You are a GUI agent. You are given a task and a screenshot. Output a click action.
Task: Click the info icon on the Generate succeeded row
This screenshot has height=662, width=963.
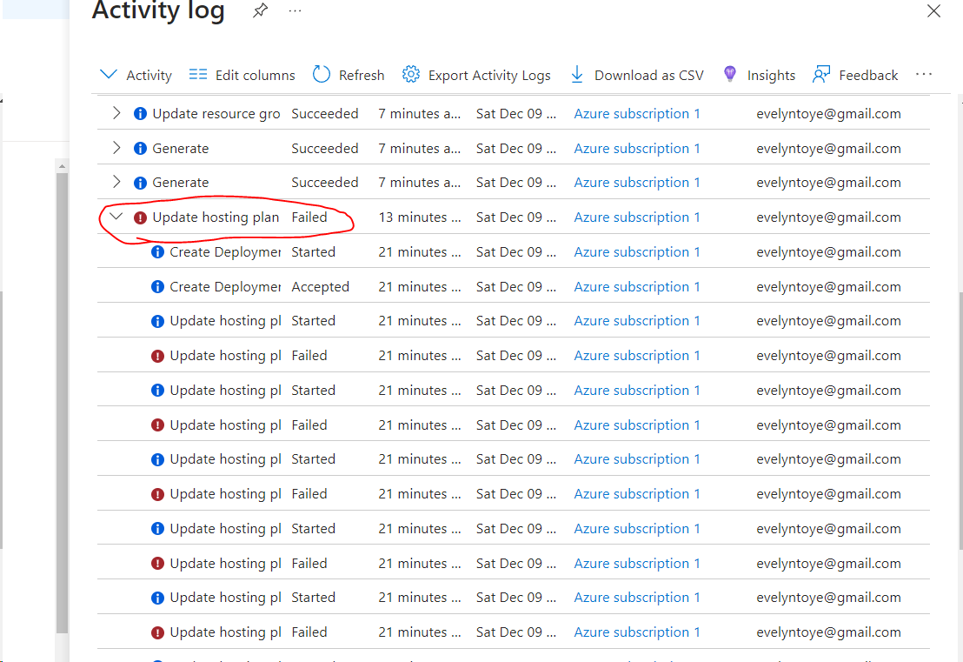pyautogui.click(x=141, y=148)
